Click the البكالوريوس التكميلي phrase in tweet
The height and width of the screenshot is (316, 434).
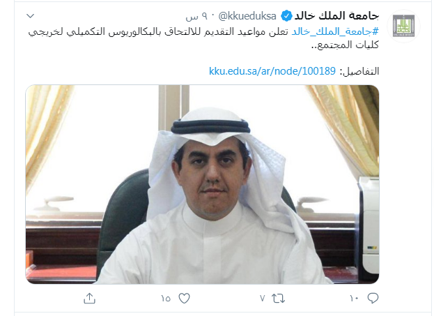click(128, 31)
